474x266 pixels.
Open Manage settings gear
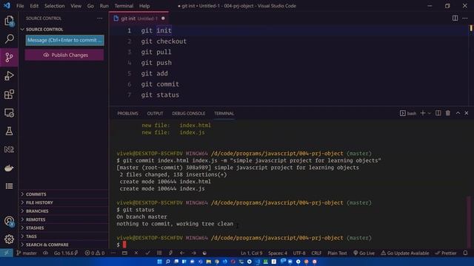pos(9,239)
